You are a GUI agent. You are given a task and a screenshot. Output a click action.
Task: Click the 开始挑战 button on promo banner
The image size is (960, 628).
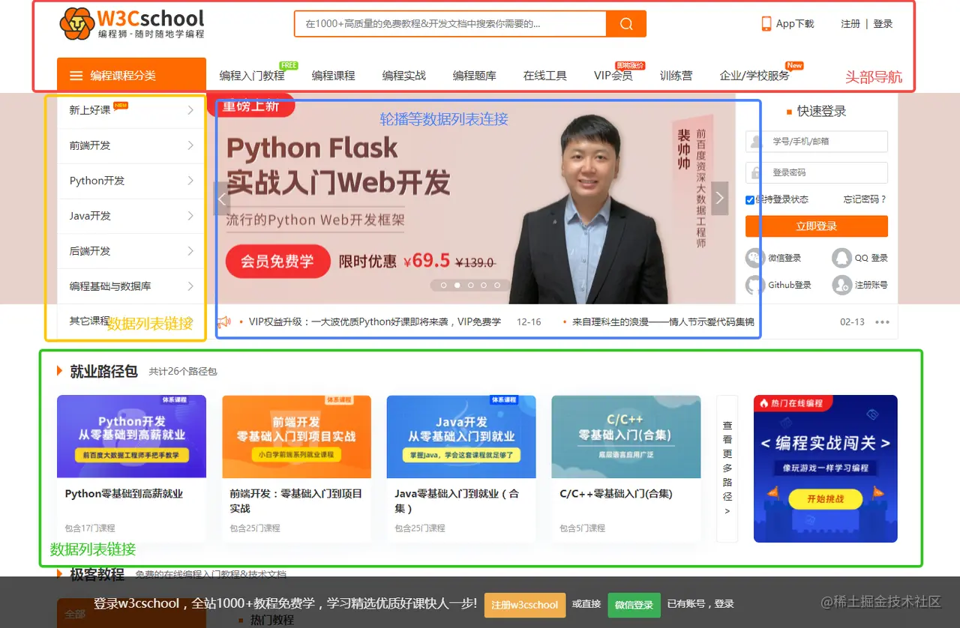click(x=825, y=498)
